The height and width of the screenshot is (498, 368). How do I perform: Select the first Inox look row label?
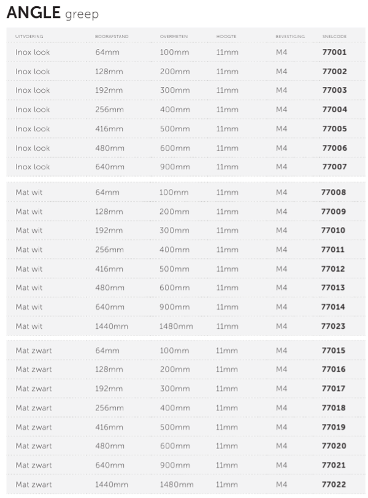[33, 52]
